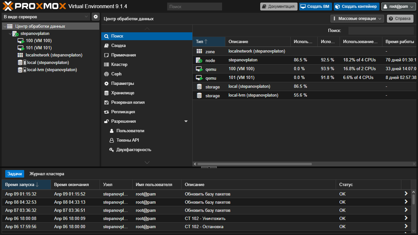Click the Хранилище database icon
The height and width of the screenshot is (235, 418).
(106, 93)
